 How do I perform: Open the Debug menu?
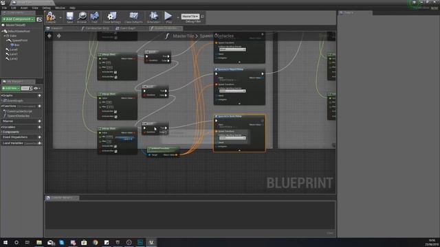click(x=47, y=8)
